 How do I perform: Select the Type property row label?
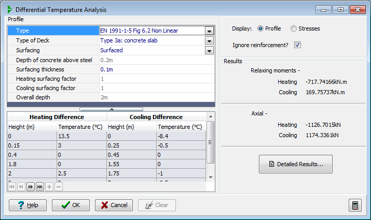[x=53, y=31]
